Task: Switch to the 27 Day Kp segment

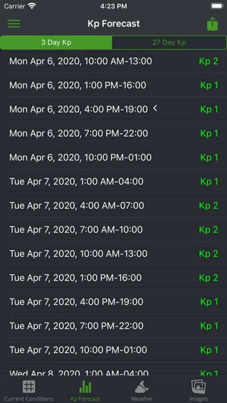Action: tap(169, 43)
